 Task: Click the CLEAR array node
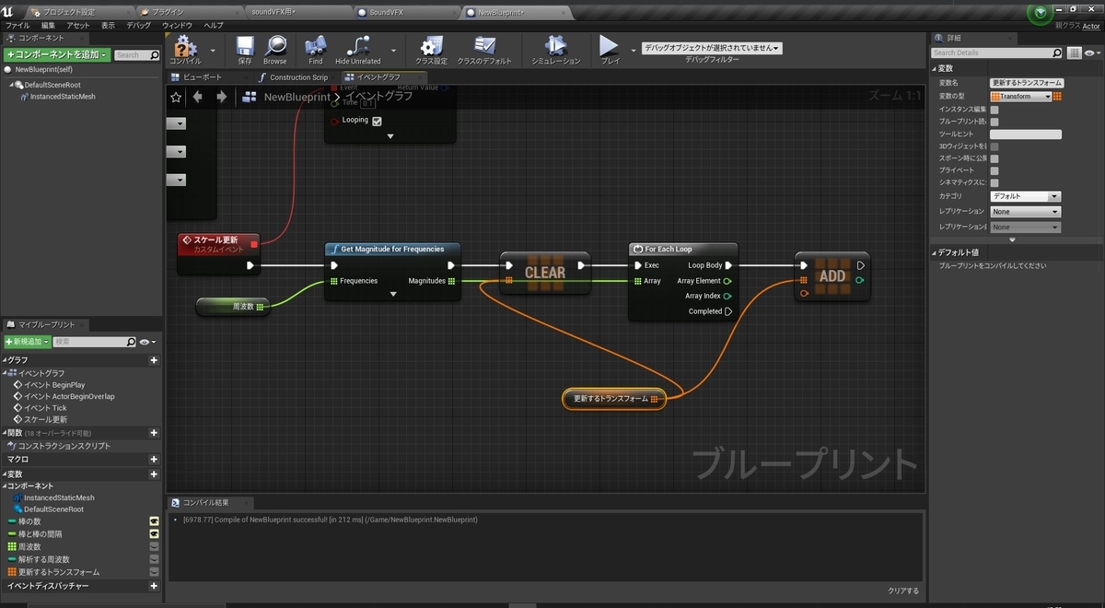point(545,273)
